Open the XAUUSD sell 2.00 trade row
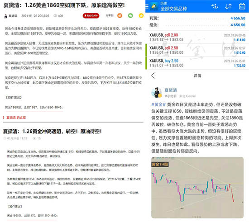 [197, 38]
